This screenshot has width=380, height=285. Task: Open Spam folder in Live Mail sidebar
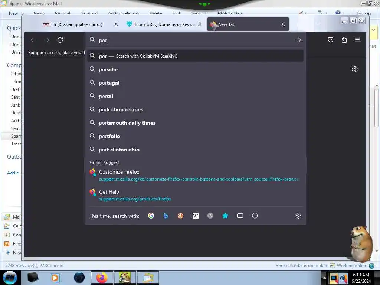click(16, 136)
